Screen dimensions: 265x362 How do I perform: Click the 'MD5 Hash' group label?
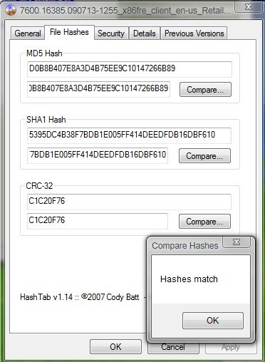44,53
